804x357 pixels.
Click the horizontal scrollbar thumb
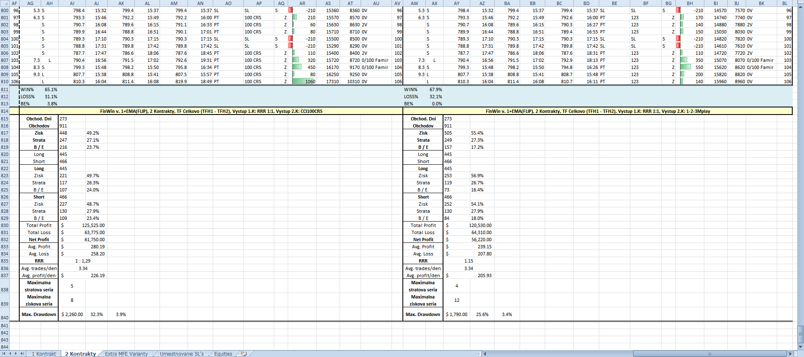[709, 354]
